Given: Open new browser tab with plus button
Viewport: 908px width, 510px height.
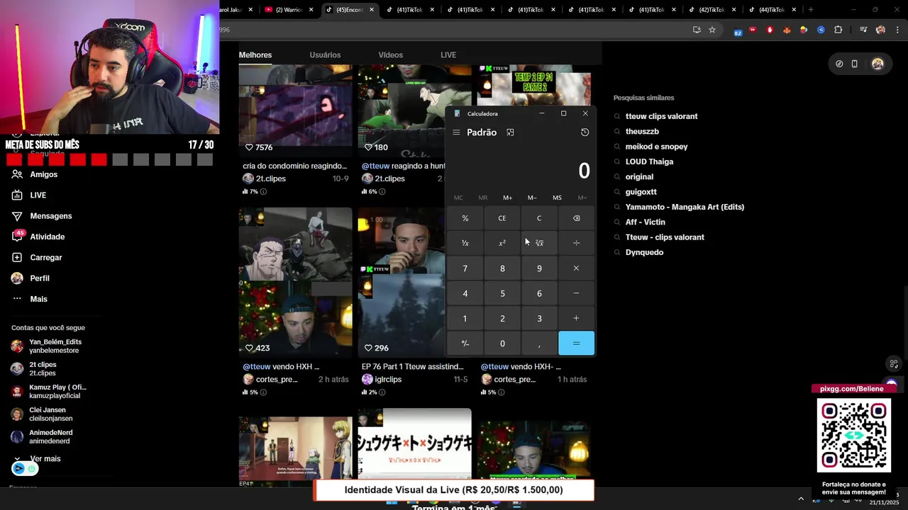Looking at the screenshot, I should [811, 10].
